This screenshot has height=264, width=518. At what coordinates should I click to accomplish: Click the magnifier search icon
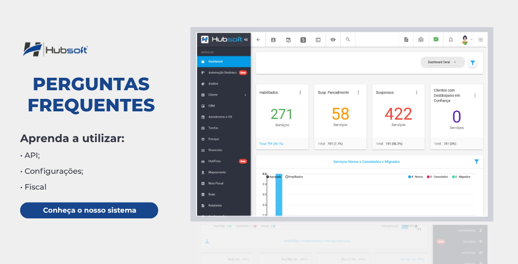(348, 40)
